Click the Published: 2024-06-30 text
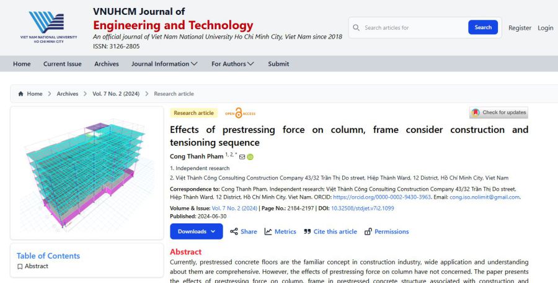The image size is (558, 283). (198, 217)
